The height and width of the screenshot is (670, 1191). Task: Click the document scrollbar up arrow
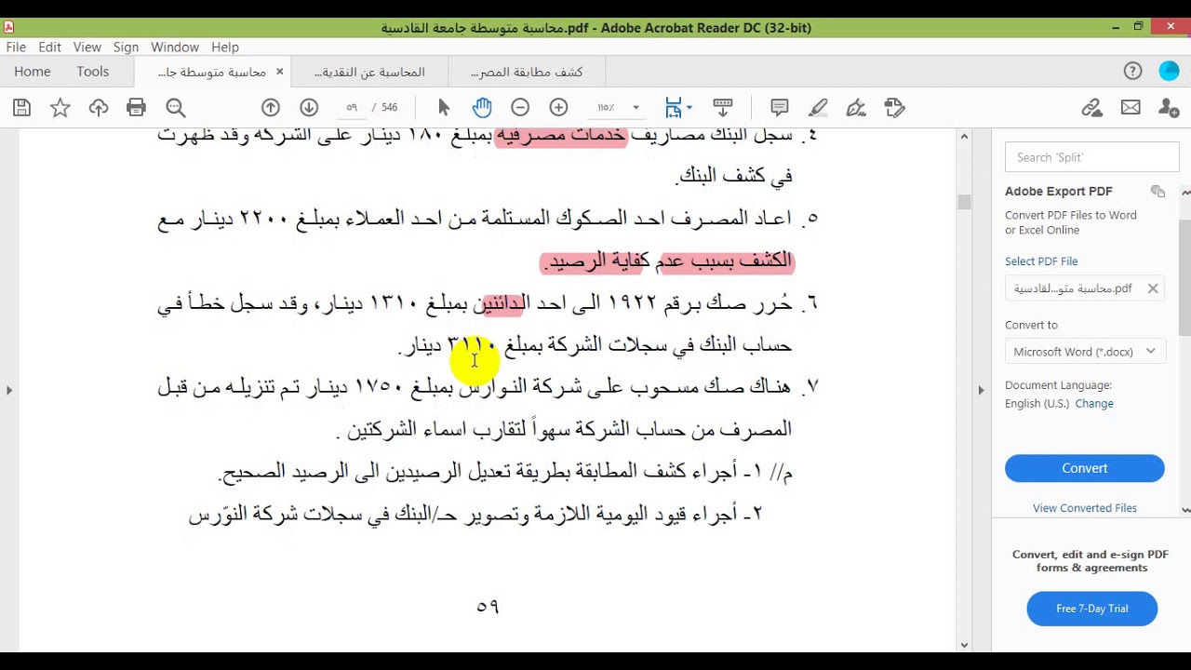tap(964, 137)
